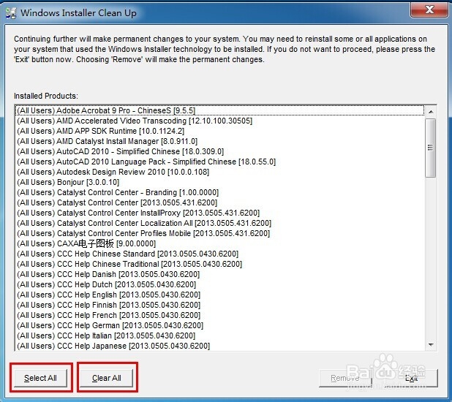This screenshot has width=452, height=402.
Task: Select CAXA电子图板 [9.00.0000] entry
Action: [x=219, y=243]
